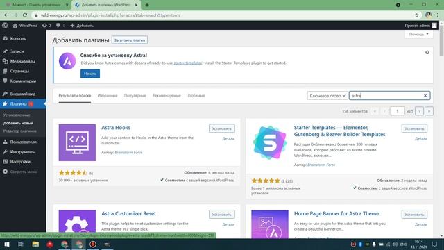Image resolution: width=444 pixels, height=250 pixels.
Task: Install Astra Hooks plugin
Action: click(222, 128)
